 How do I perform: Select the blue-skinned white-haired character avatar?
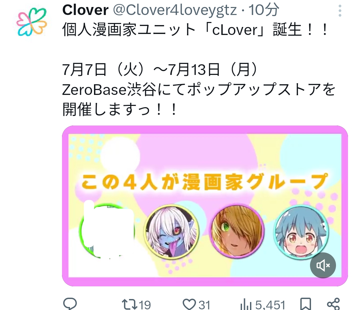point(172,231)
